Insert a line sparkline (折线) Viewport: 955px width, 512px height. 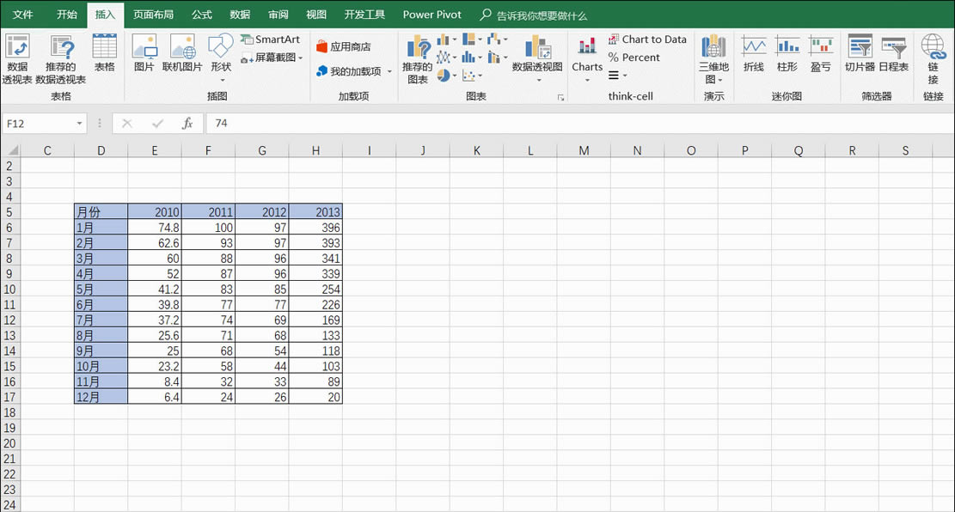(x=753, y=52)
